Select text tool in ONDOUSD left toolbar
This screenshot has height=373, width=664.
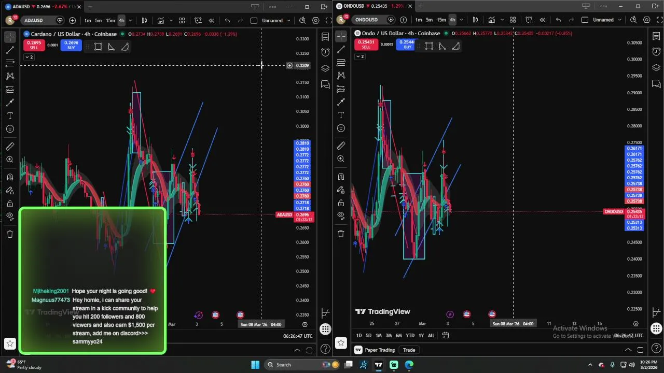pyautogui.click(x=341, y=115)
